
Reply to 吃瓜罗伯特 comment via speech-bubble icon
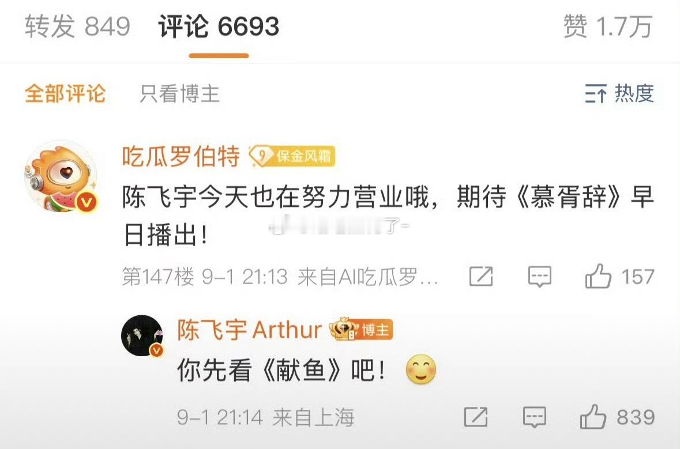click(539, 277)
